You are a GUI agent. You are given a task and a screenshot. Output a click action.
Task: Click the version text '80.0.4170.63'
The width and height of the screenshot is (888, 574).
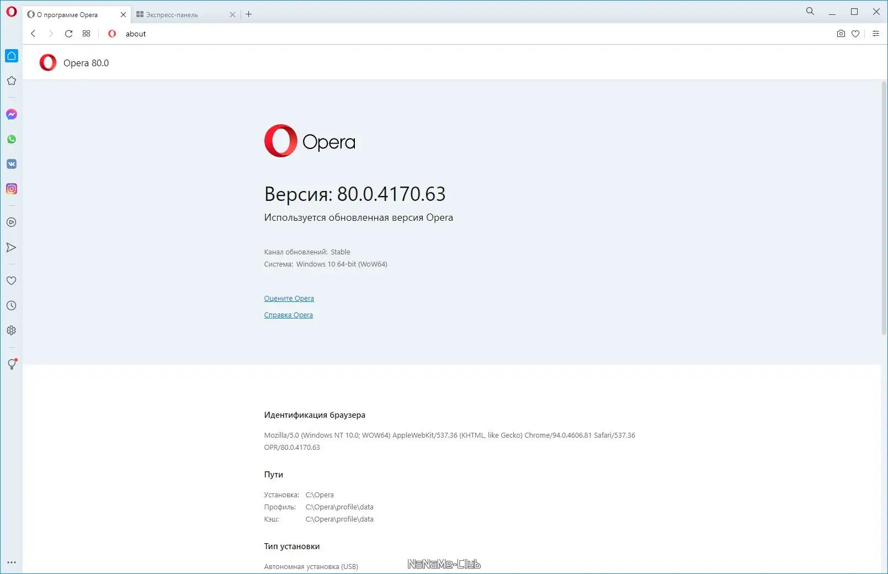391,194
